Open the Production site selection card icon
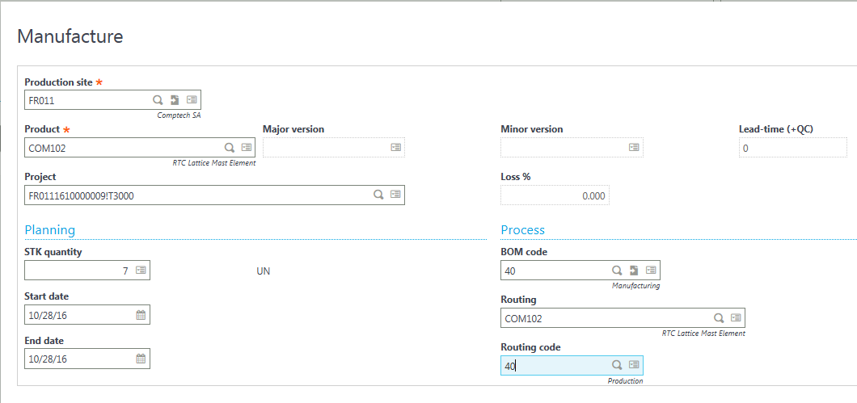This screenshot has height=403, width=857. 192,100
